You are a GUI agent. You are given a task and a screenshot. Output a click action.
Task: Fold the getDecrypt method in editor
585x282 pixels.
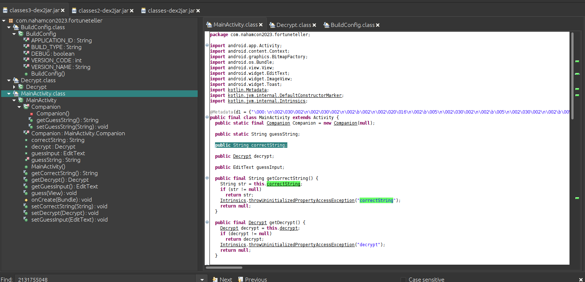click(x=207, y=222)
